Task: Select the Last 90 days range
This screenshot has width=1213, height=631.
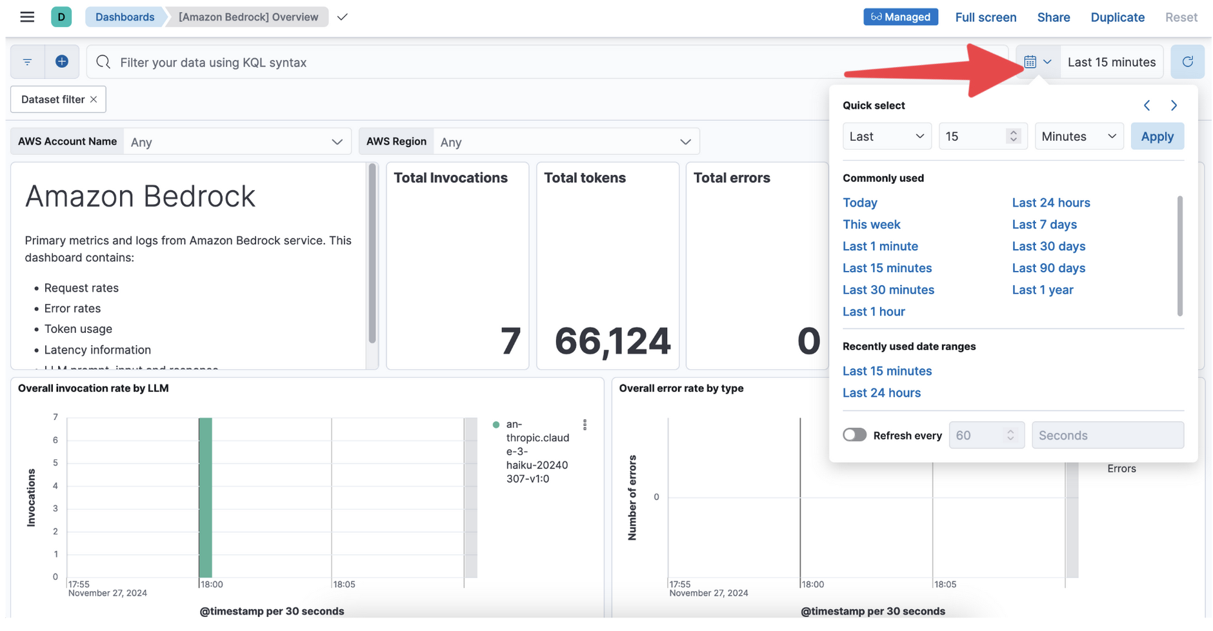Action: point(1048,268)
